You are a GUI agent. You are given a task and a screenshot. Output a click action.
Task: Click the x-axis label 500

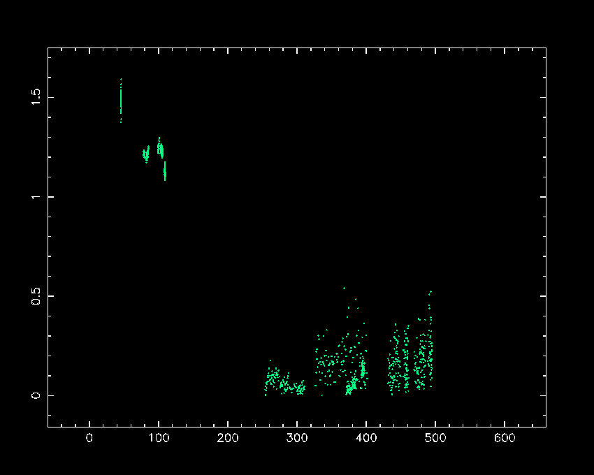435,438
